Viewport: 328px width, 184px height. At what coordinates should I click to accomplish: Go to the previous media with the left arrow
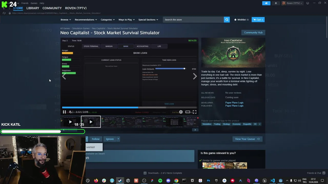pos(64,76)
